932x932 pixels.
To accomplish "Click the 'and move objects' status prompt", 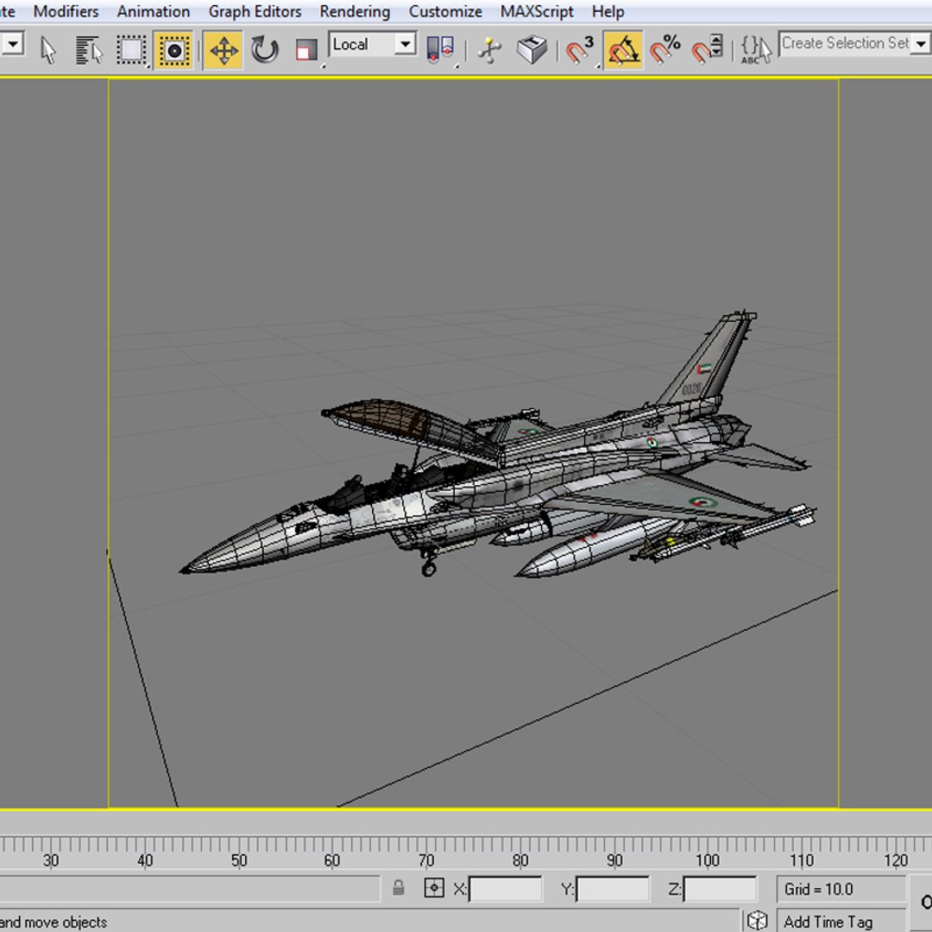I will pyautogui.click(x=54, y=922).
